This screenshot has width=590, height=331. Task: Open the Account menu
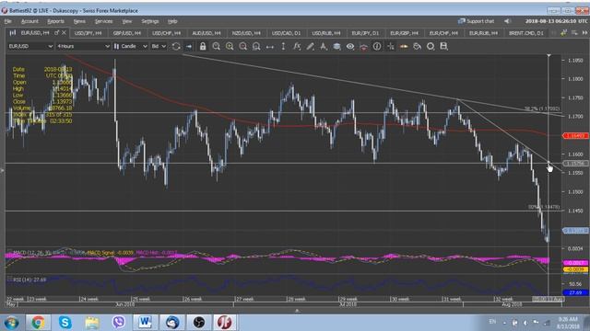click(x=29, y=21)
